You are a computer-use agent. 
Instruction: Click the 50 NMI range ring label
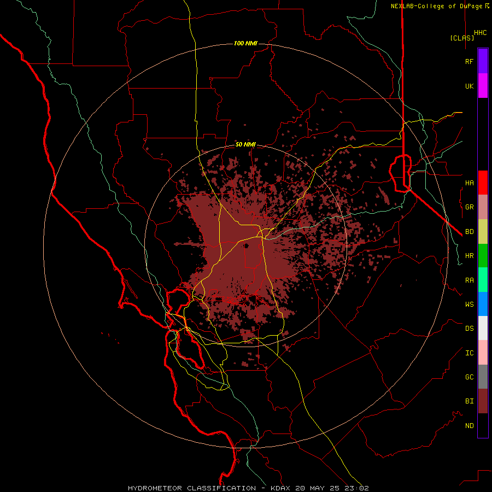click(245, 145)
